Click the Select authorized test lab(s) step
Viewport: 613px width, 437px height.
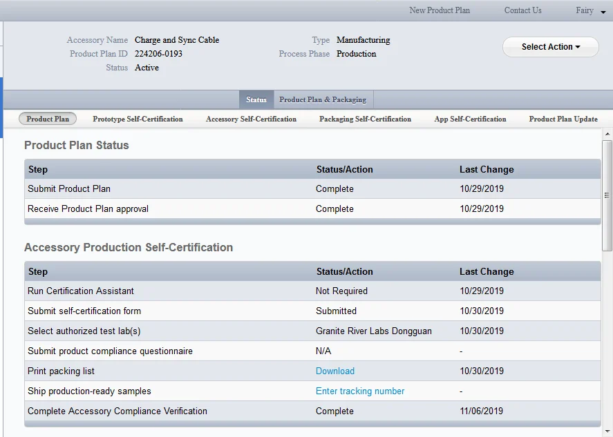[x=84, y=331]
